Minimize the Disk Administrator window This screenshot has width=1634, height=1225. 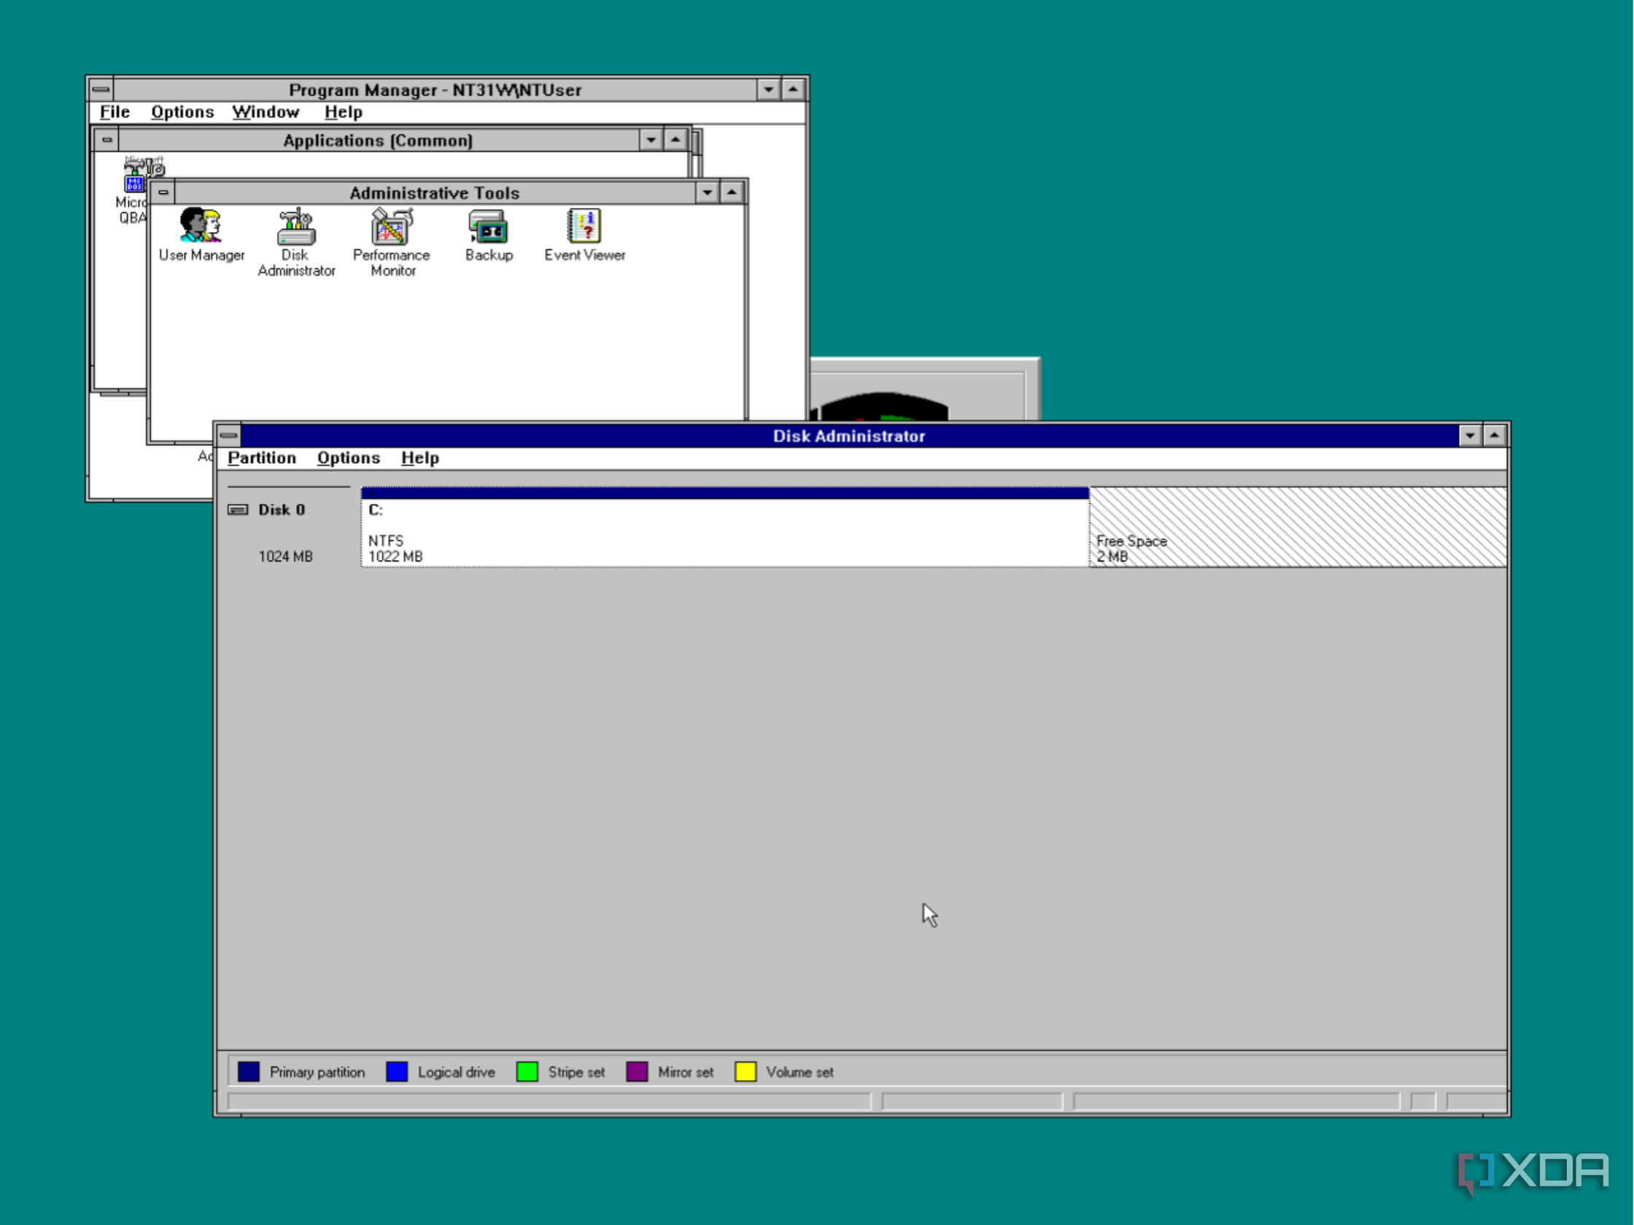tap(1470, 435)
